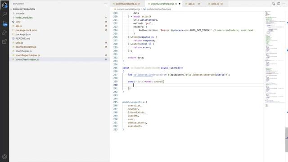
Task: Click the code minimap
Action: [274, 59]
